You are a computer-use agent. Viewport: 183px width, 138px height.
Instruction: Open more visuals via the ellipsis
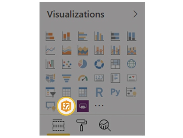[x=99, y=106]
